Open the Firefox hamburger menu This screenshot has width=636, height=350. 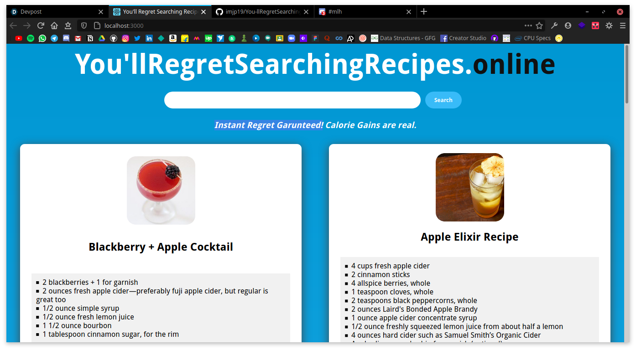pos(622,26)
